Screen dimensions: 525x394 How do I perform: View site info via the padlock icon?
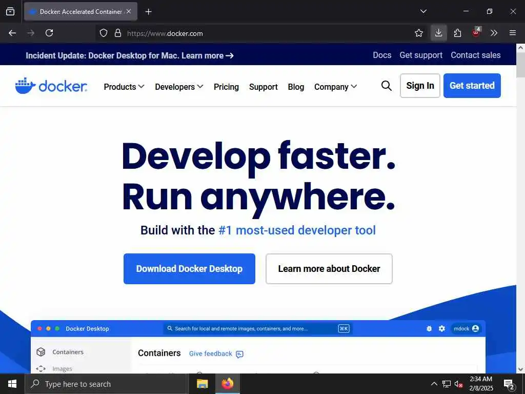click(x=117, y=33)
